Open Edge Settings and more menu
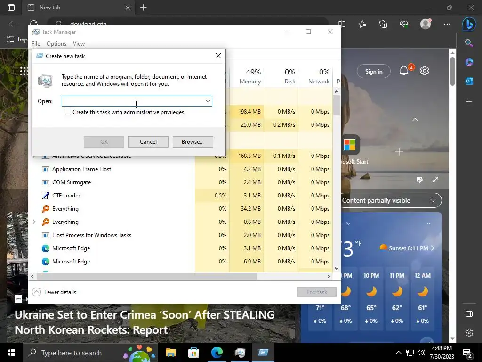The image size is (482, 362). coord(447,24)
